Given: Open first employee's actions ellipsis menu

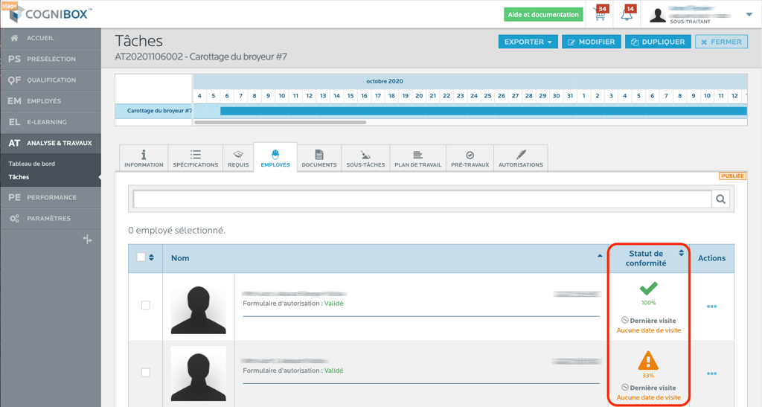Looking at the screenshot, I should click(x=711, y=307).
